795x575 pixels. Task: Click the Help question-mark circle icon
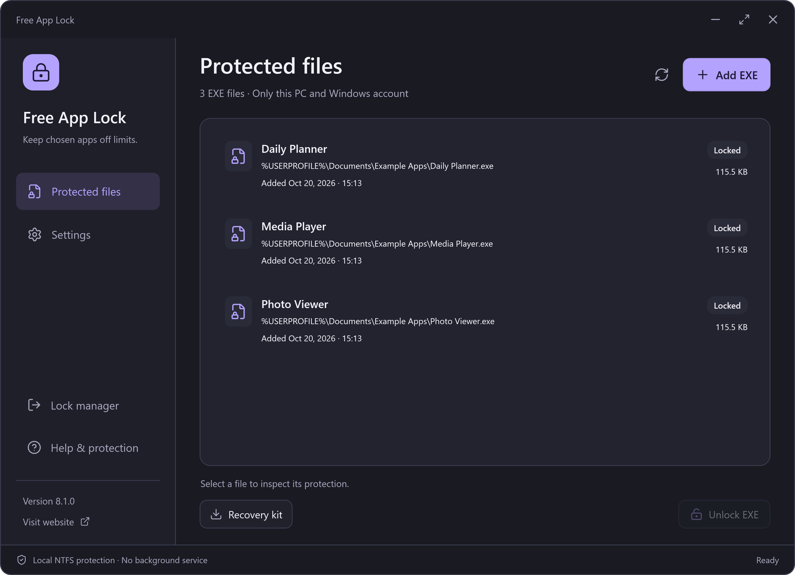tap(34, 447)
